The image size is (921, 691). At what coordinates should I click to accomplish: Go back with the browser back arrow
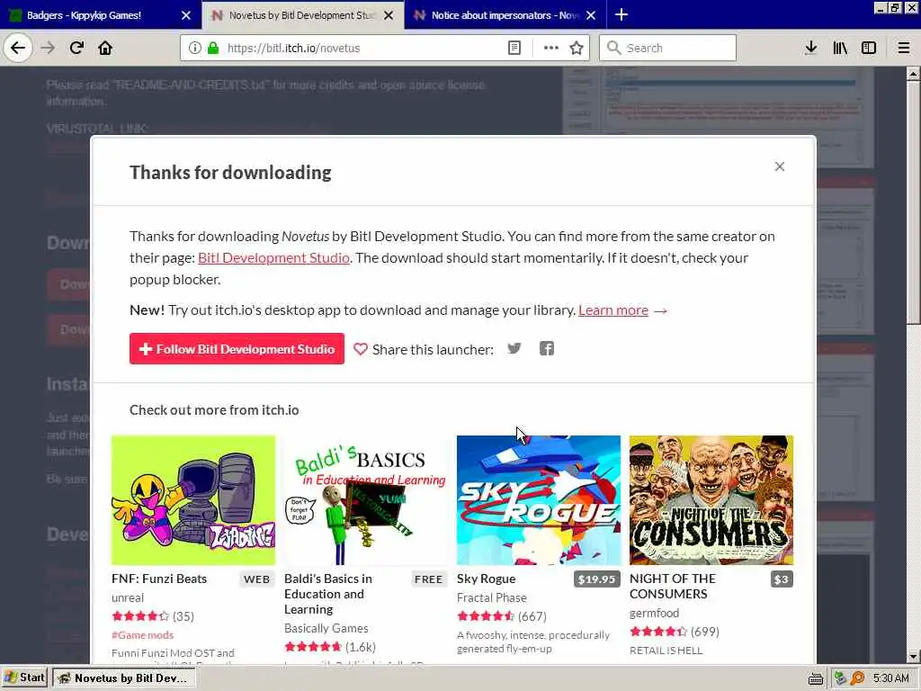tap(18, 48)
